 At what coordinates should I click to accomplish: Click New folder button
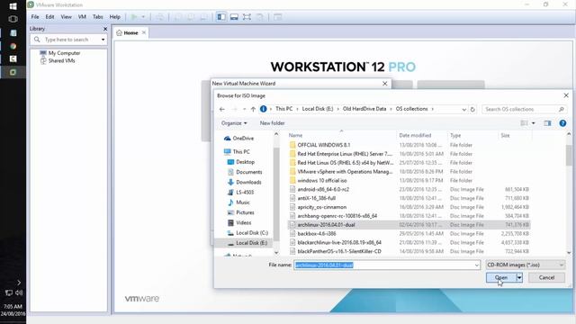tap(272, 123)
